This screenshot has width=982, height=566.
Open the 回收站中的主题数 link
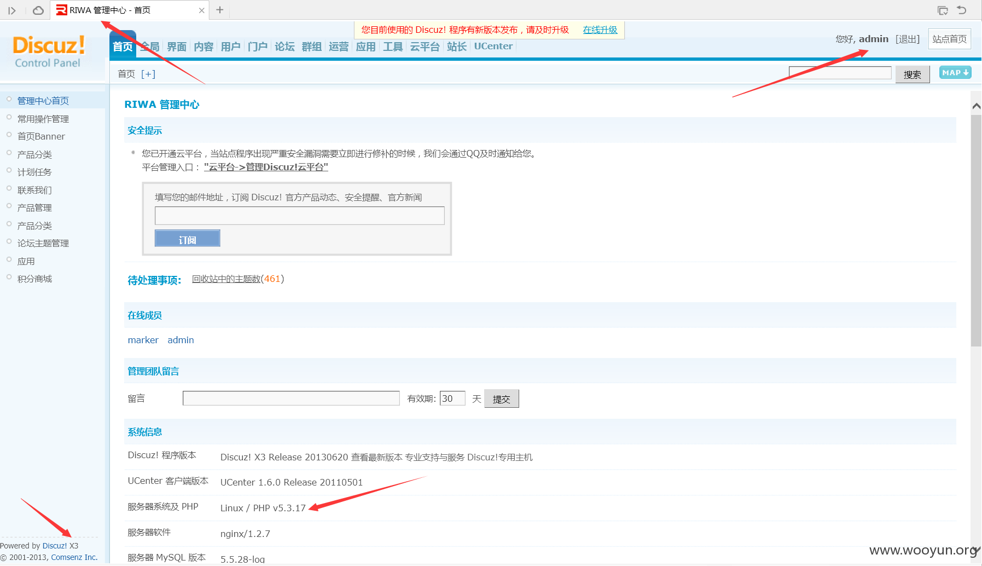[226, 279]
